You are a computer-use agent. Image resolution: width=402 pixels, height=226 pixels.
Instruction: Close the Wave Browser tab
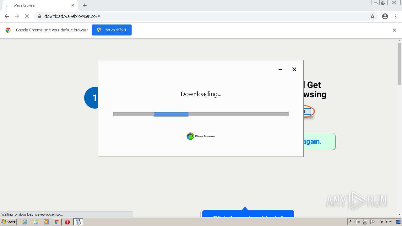[x=73, y=5]
